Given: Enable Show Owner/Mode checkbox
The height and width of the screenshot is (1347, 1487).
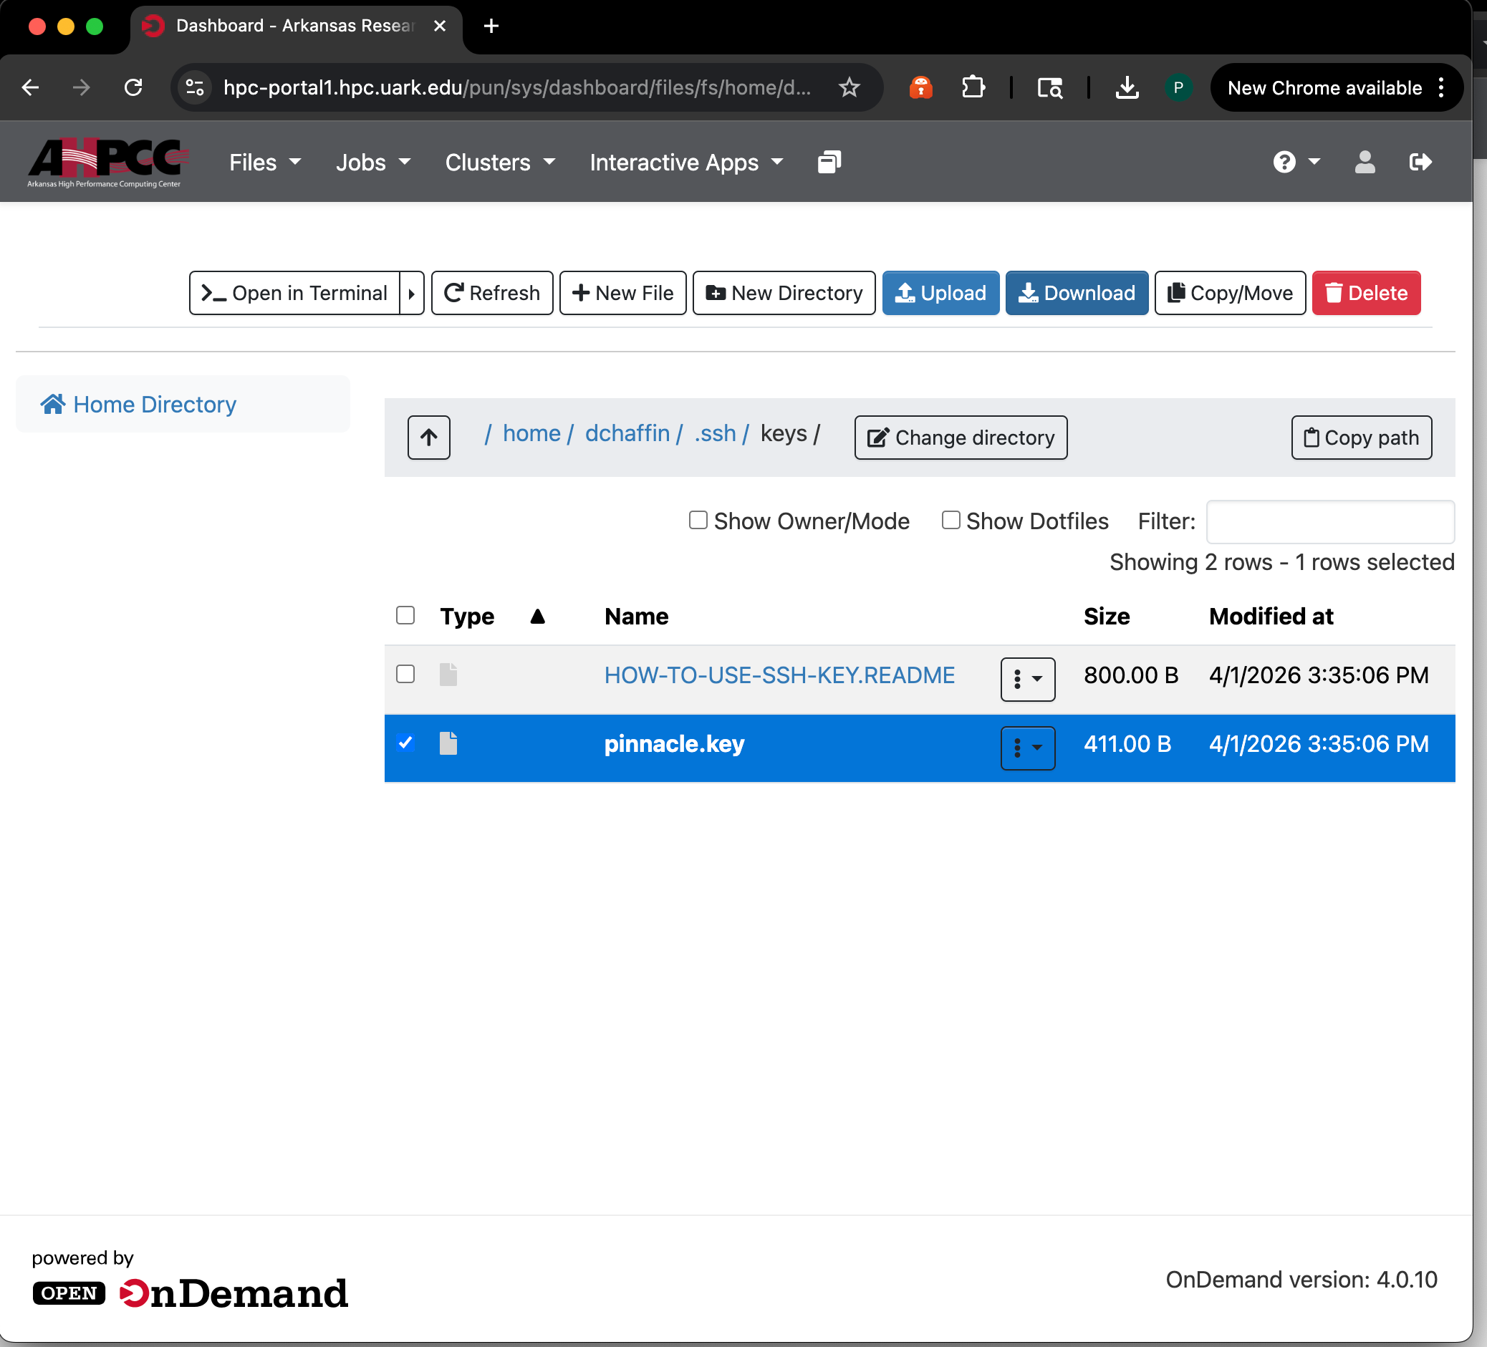Looking at the screenshot, I should tap(698, 520).
